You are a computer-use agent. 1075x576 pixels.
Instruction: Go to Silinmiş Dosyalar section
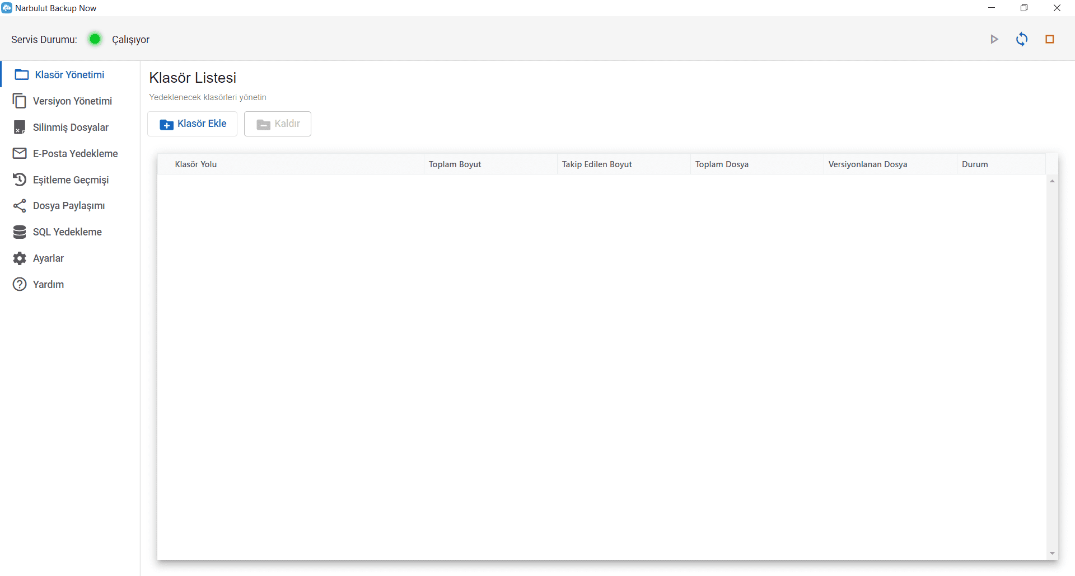coord(70,127)
